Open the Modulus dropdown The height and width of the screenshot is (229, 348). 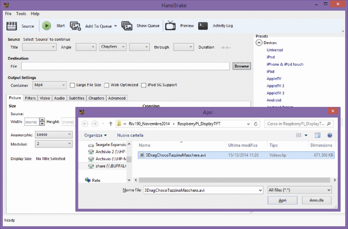(x=54, y=144)
